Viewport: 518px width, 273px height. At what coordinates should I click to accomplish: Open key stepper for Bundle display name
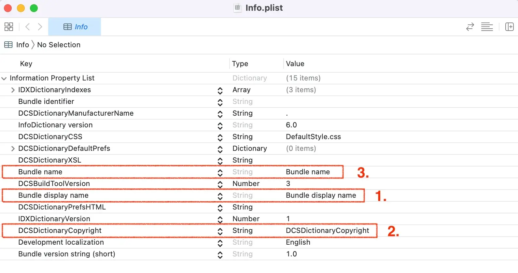pos(220,196)
